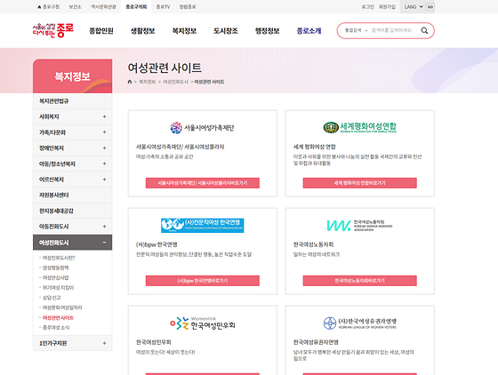Expand 아동/청소년복지 with its plus icon
The image size is (498, 375).
click(x=104, y=164)
